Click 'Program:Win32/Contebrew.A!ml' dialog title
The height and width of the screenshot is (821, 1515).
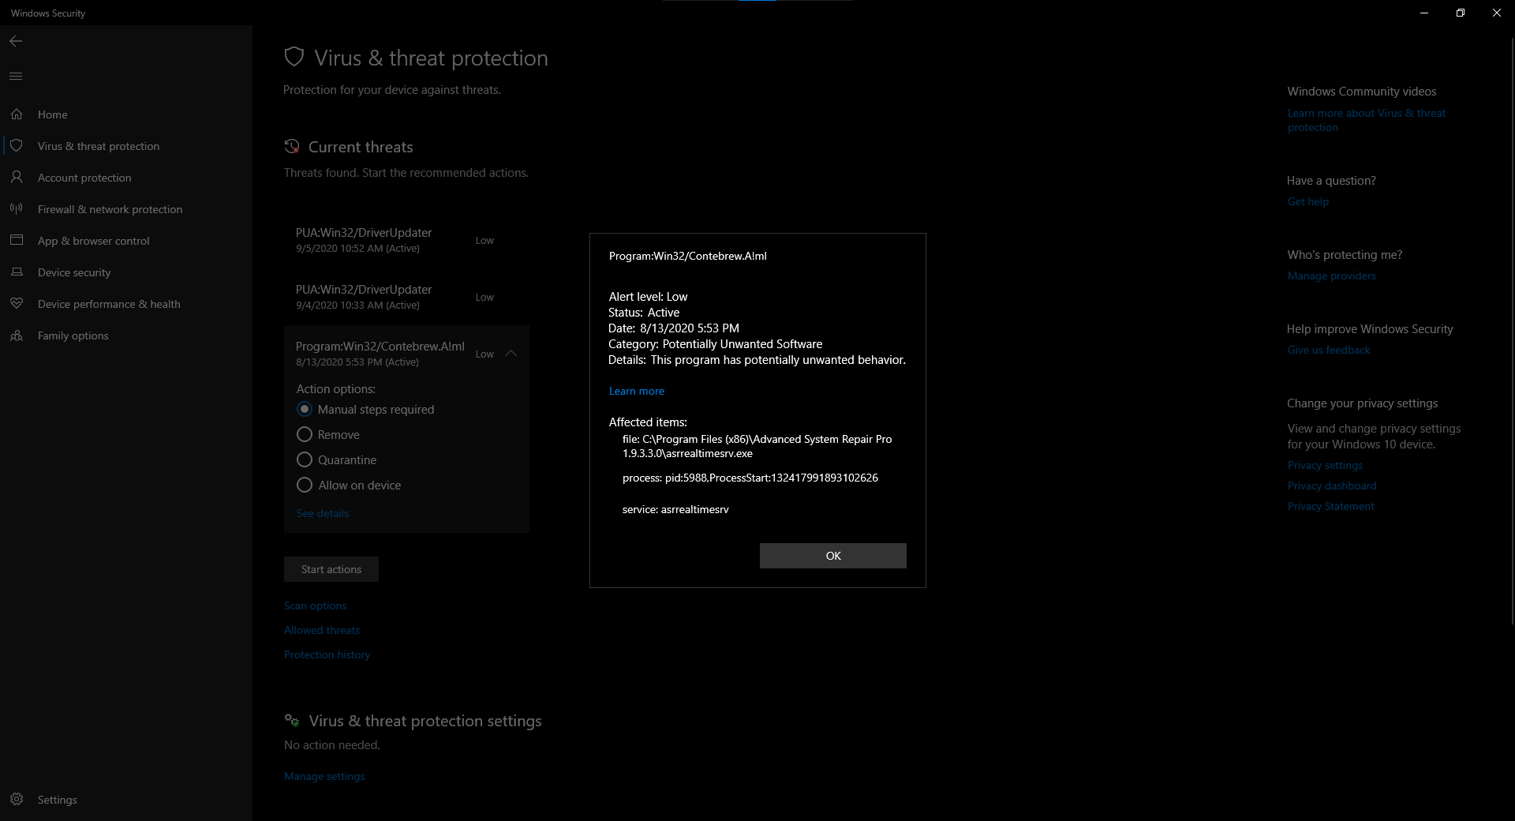pyautogui.click(x=687, y=256)
